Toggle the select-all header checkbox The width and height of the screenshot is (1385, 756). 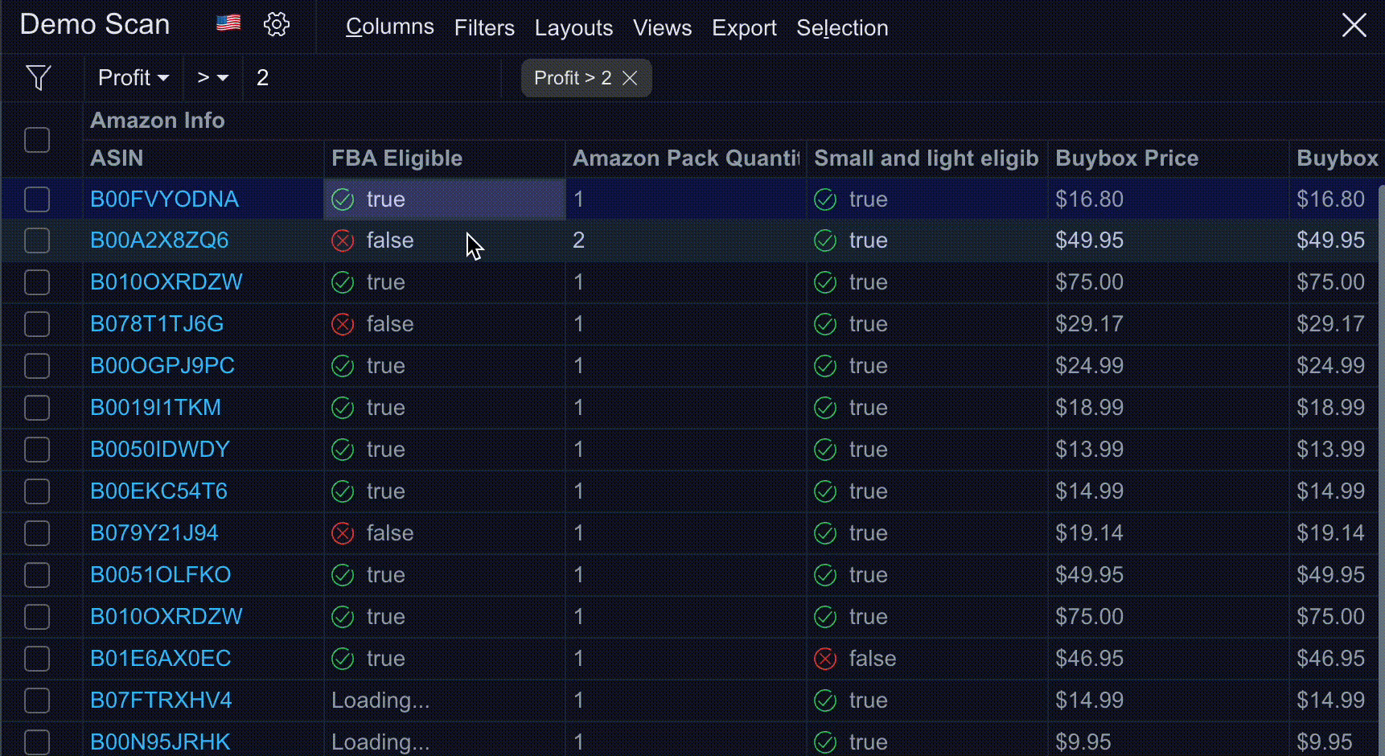pos(37,140)
